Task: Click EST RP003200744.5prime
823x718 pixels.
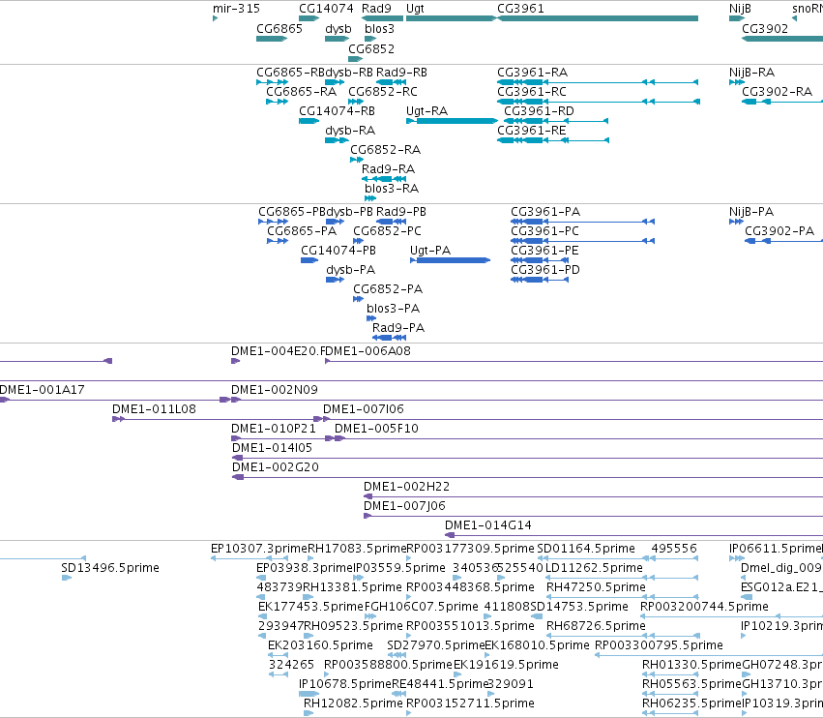Action: coord(704,607)
